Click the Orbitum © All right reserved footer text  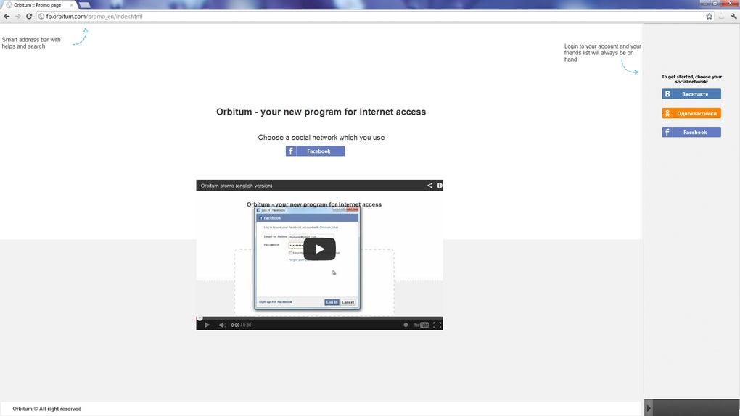(46, 409)
